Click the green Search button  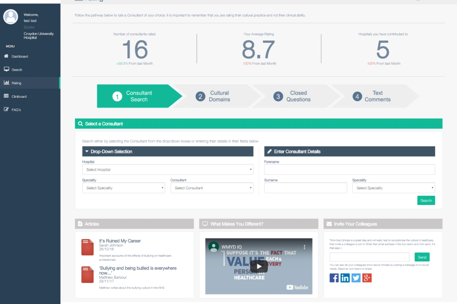pos(426,201)
